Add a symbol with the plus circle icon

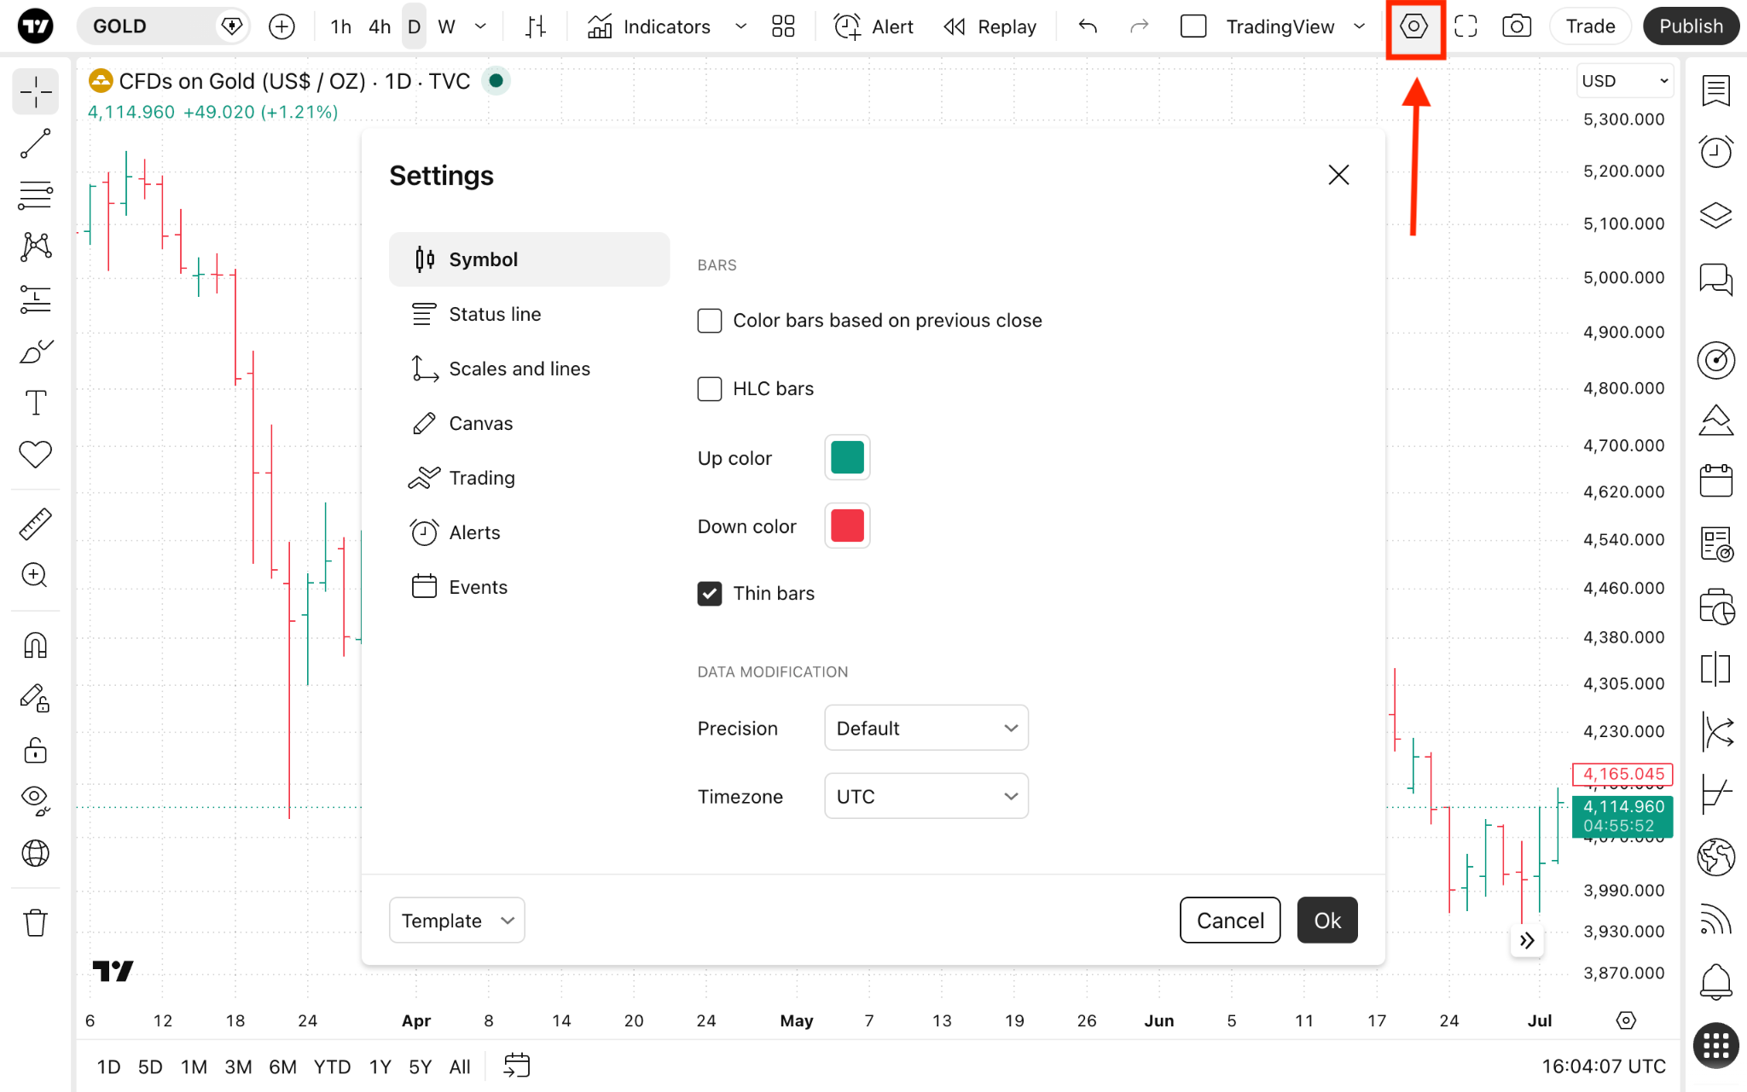(x=281, y=26)
